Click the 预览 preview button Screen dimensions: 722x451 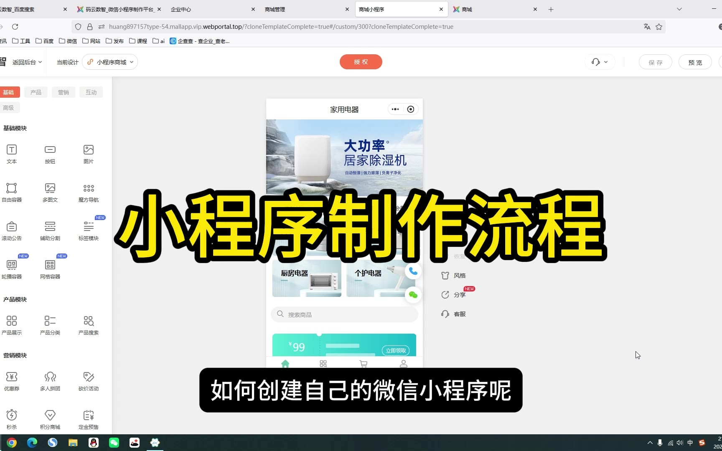(695, 62)
